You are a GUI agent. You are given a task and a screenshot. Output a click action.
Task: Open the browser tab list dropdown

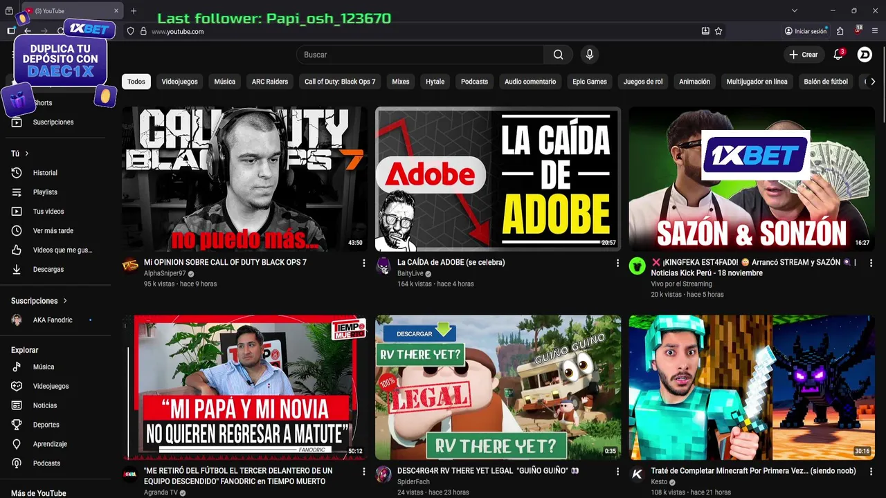795,10
